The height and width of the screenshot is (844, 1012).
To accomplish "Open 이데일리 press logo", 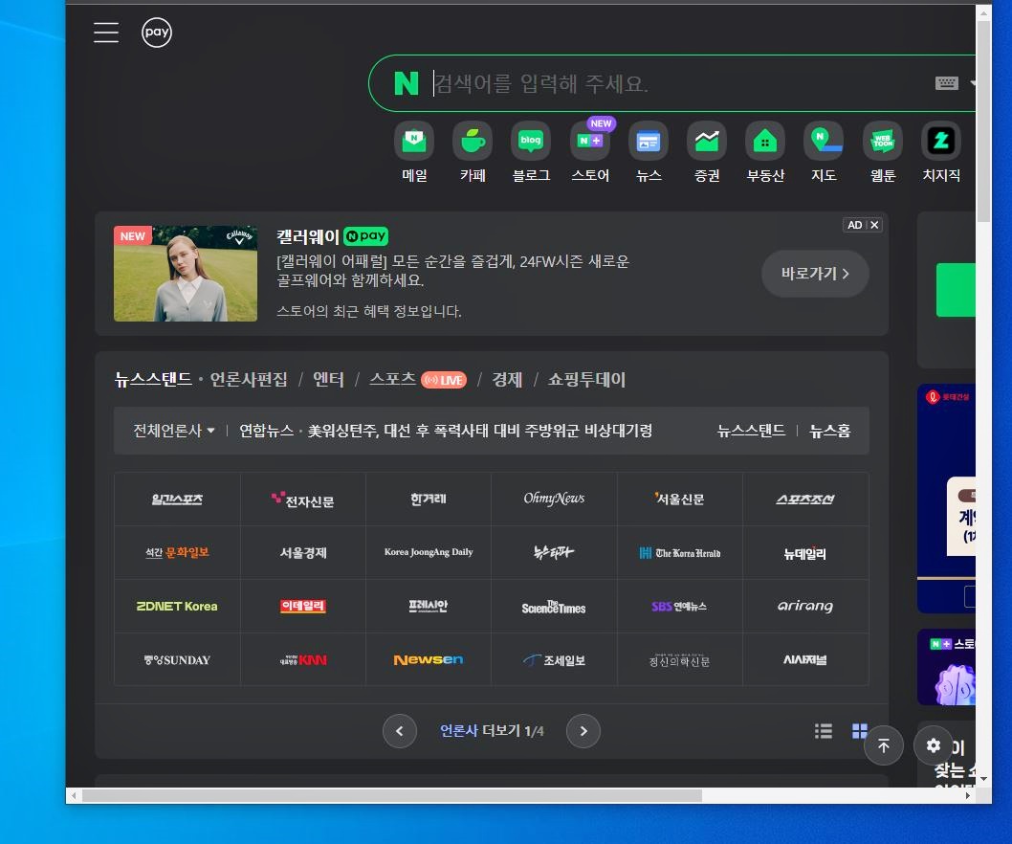I will point(302,607).
